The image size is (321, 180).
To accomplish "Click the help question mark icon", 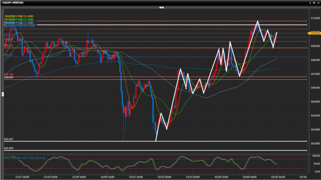I will [310, 2].
